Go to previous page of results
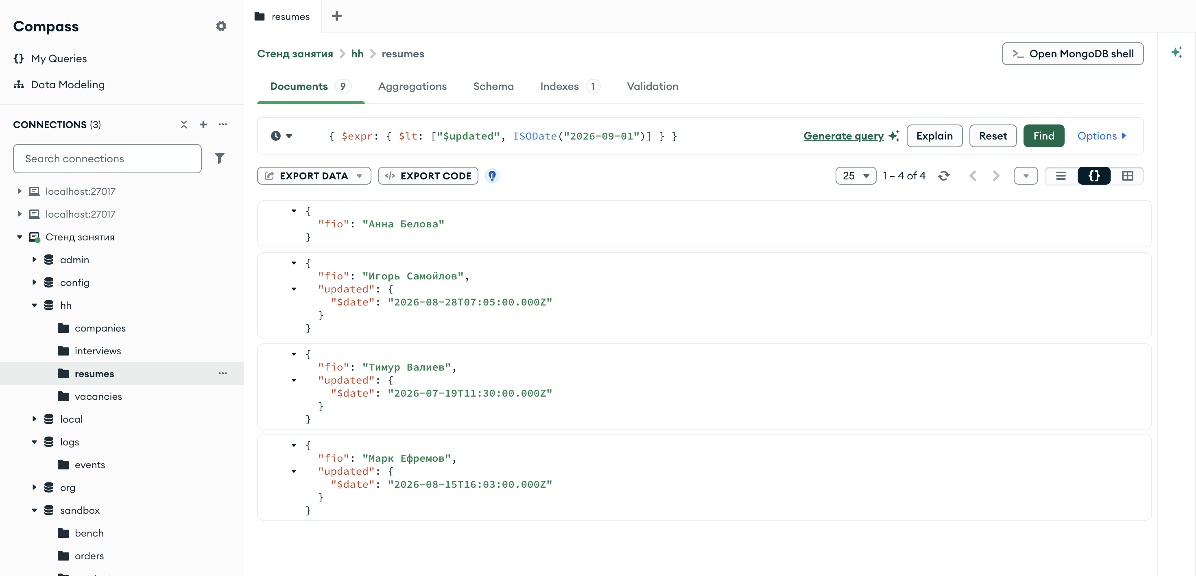This screenshot has width=1196, height=576. (x=973, y=176)
